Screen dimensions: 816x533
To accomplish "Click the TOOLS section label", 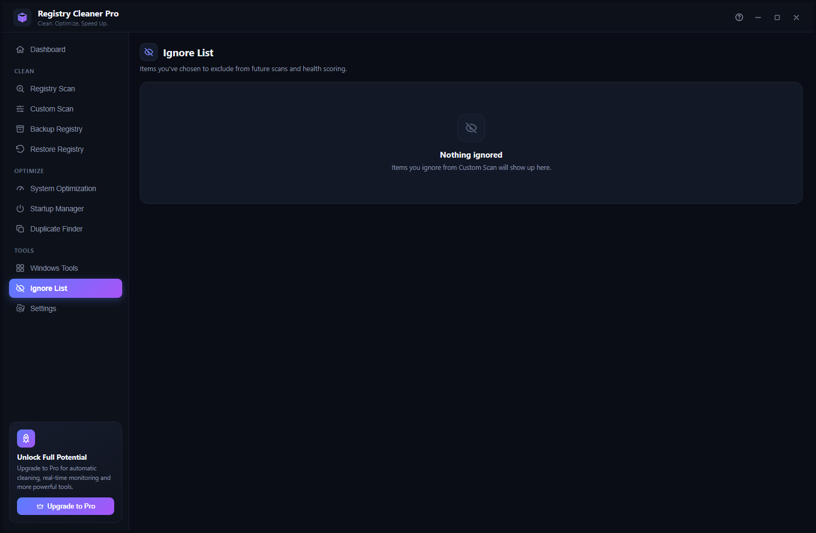I will click(24, 251).
